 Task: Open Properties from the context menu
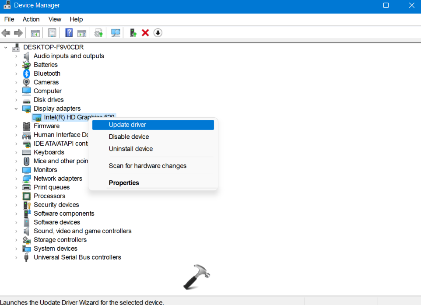pyautogui.click(x=124, y=183)
